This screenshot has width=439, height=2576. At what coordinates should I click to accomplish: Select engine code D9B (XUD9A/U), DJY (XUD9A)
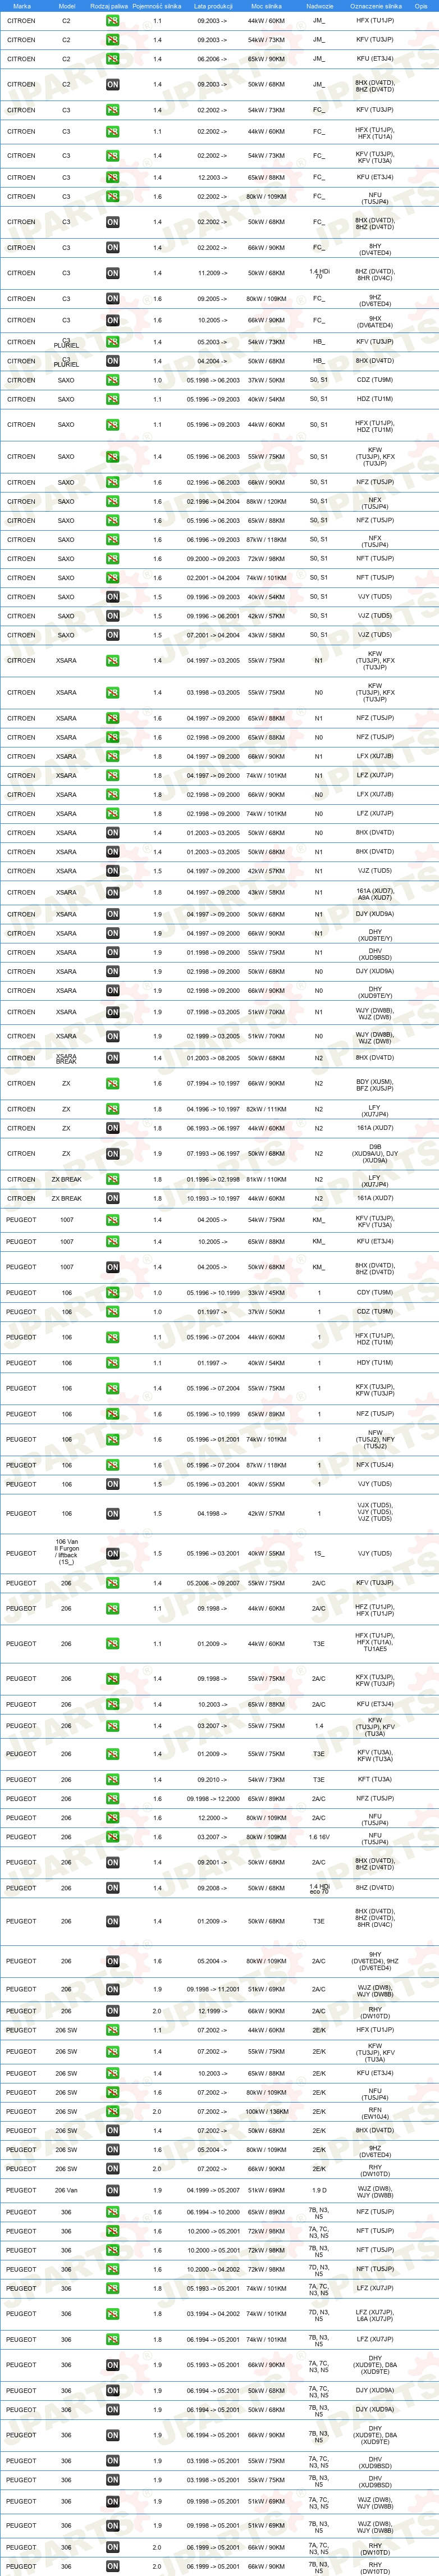point(375,1154)
